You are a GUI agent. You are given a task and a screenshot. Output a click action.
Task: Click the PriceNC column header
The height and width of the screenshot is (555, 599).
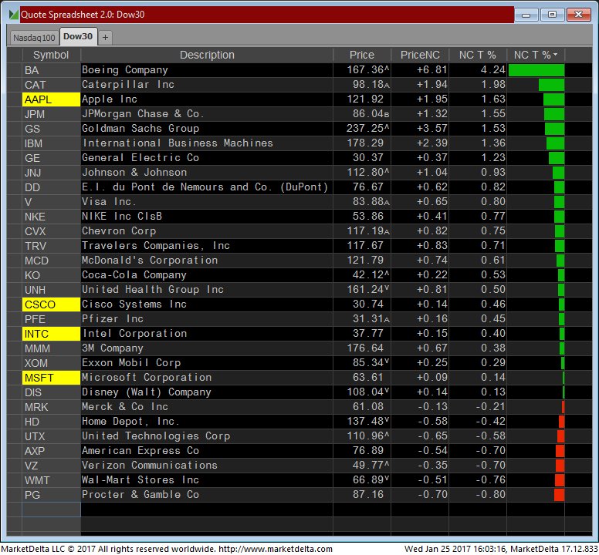[420, 55]
